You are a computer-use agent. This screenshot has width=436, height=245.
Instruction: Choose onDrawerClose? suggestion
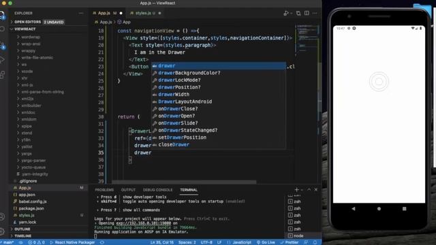tap(219, 109)
